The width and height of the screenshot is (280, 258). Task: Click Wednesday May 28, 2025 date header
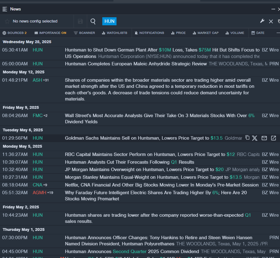pos(27,42)
